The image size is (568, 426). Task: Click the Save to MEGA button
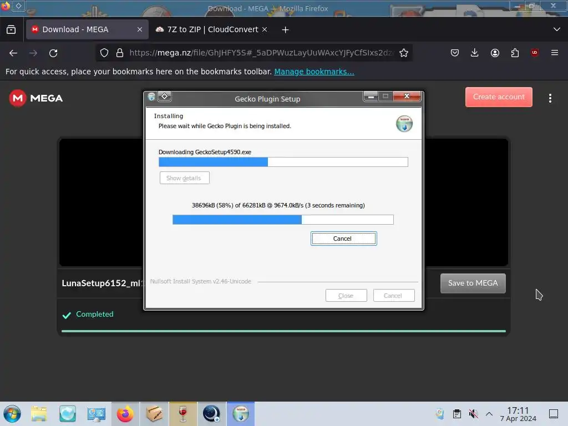click(473, 283)
